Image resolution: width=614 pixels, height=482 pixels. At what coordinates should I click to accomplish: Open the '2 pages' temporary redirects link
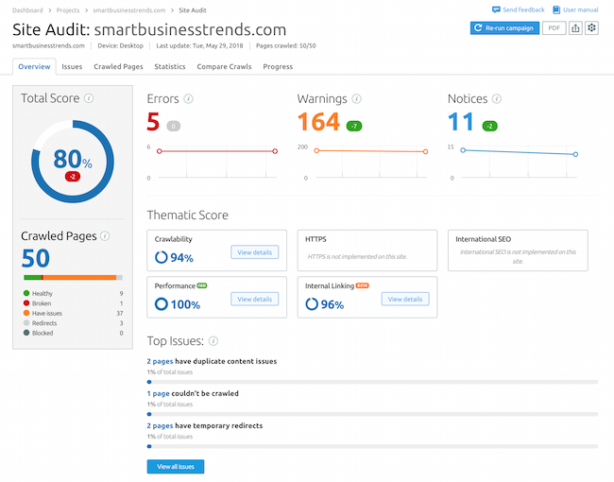[160, 425]
